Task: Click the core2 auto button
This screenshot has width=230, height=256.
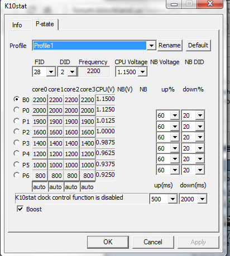Action: [x=71, y=186]
